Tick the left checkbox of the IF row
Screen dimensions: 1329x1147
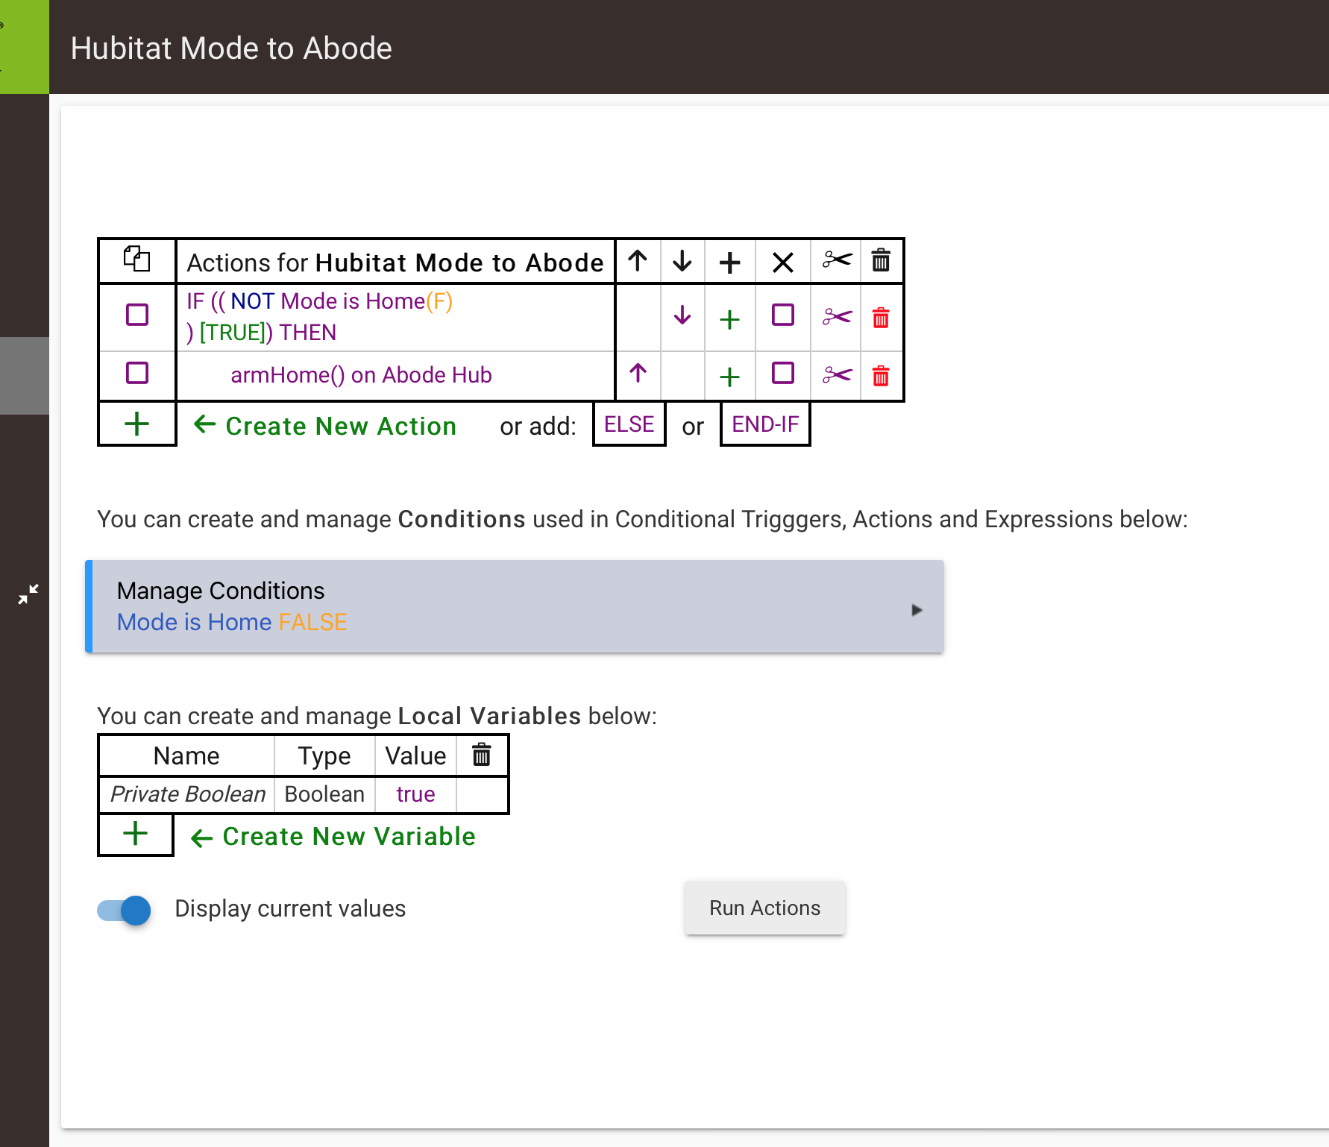(137, 315)
